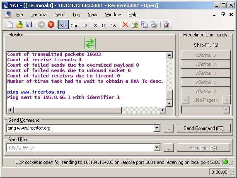
Task: Click the third predefined Define button
Action: pyautogui.click(x=206, y=73)
